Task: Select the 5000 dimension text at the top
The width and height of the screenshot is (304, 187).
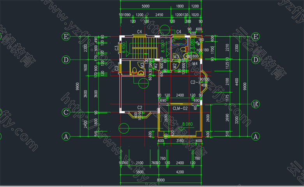Action: (x=146, y=7)
